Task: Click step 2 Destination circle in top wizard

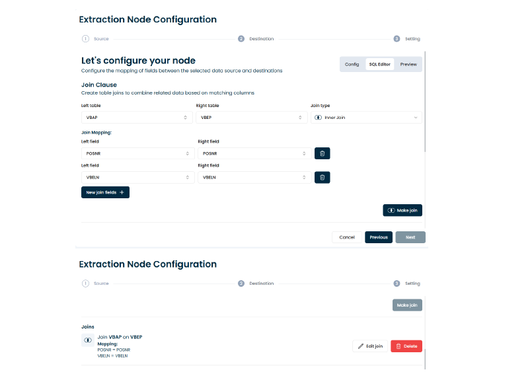Action: [241, 39]
